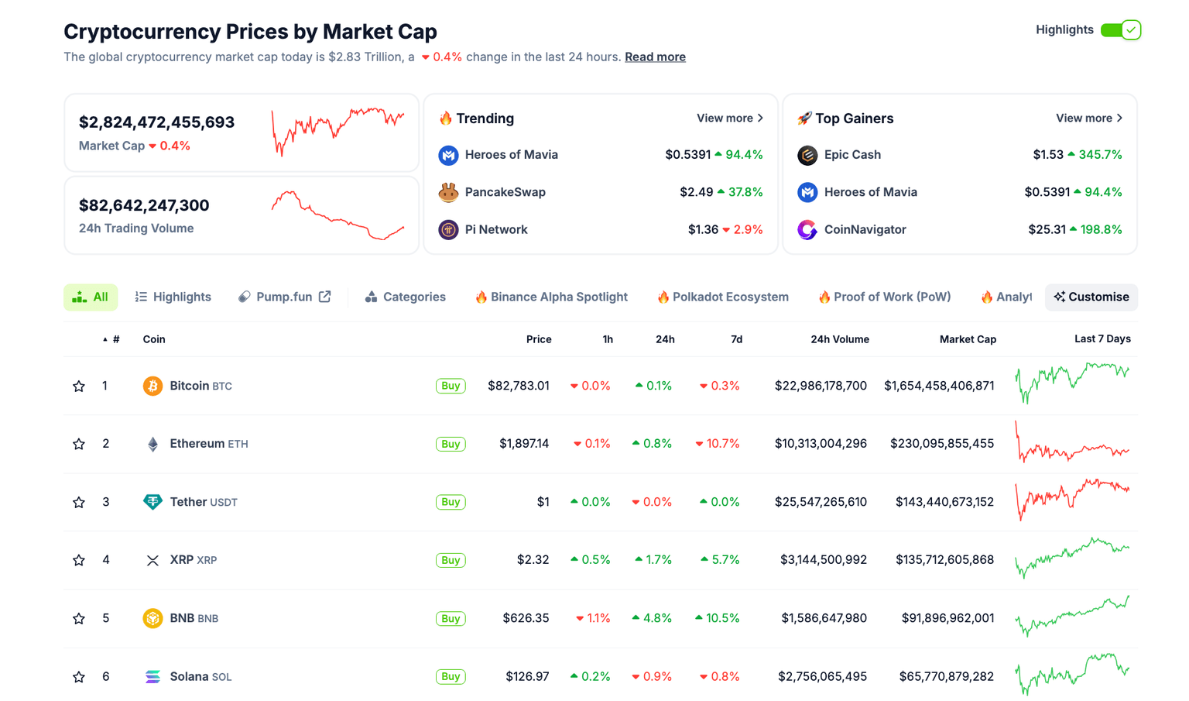The height and width of the screenshot is (701, 1189).
Task: Click the Epic Cash icon under Top Gainers
Action: [x=807, y=154]
